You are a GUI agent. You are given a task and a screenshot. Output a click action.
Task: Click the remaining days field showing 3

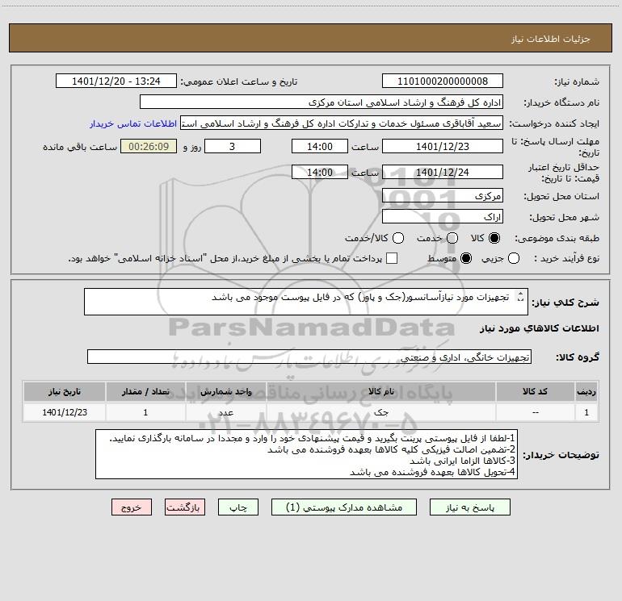[x=233, y=146]
